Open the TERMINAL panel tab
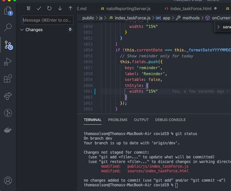The image size is (231, 191). (x=93, y=120)
